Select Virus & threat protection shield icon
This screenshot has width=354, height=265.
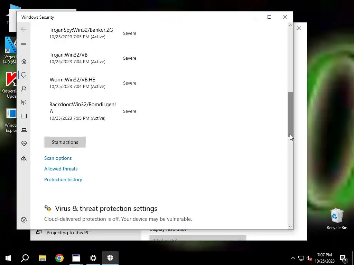(x=24, y=75)
